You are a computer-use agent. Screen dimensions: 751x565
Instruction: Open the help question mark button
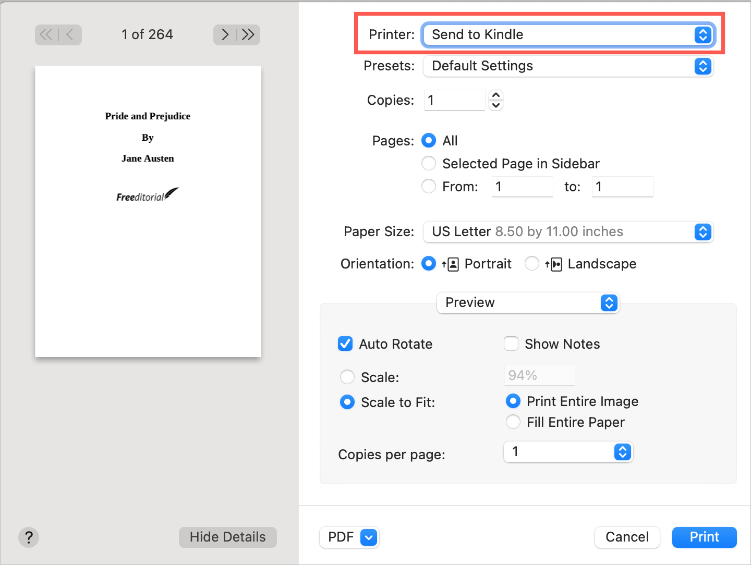coord(29,537)
